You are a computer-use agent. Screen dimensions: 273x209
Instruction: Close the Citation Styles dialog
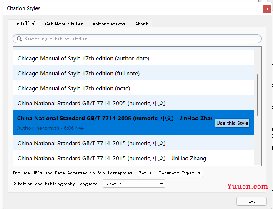[267, 9]
